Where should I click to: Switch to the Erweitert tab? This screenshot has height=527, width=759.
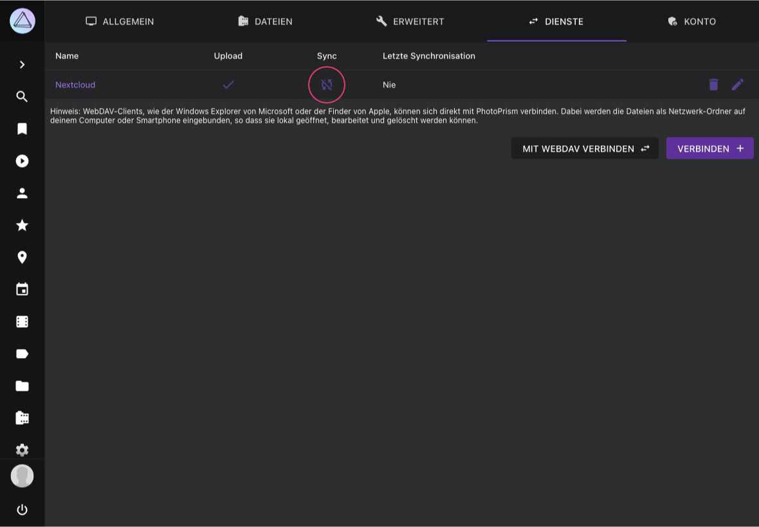click(410, 21)
